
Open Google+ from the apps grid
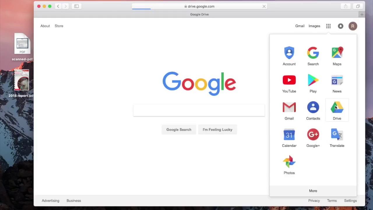(x=313, y=138)
